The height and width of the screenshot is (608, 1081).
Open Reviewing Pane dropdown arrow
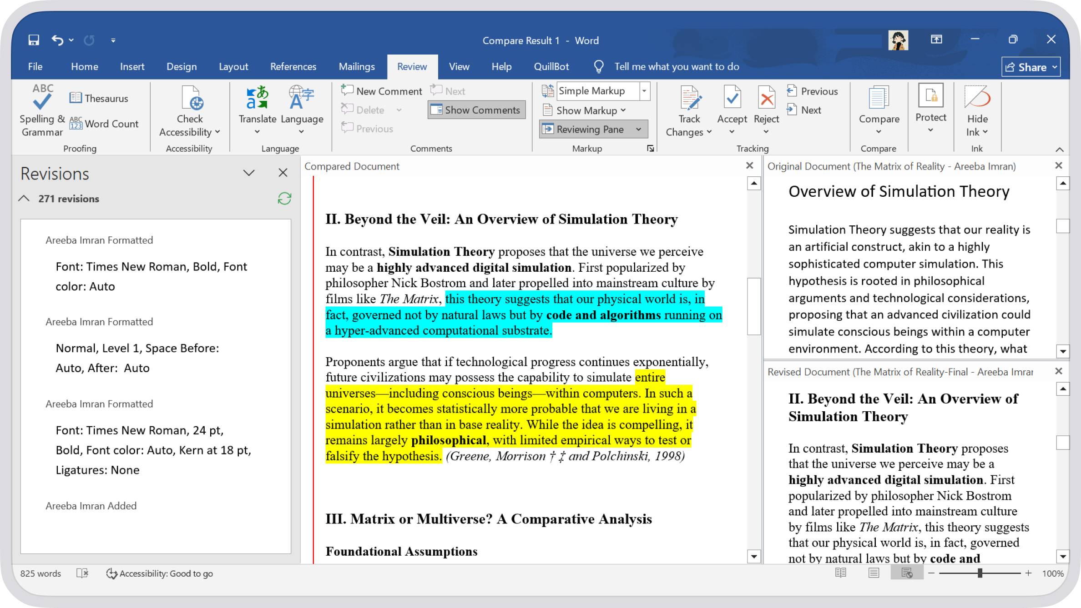click(639, 129)
